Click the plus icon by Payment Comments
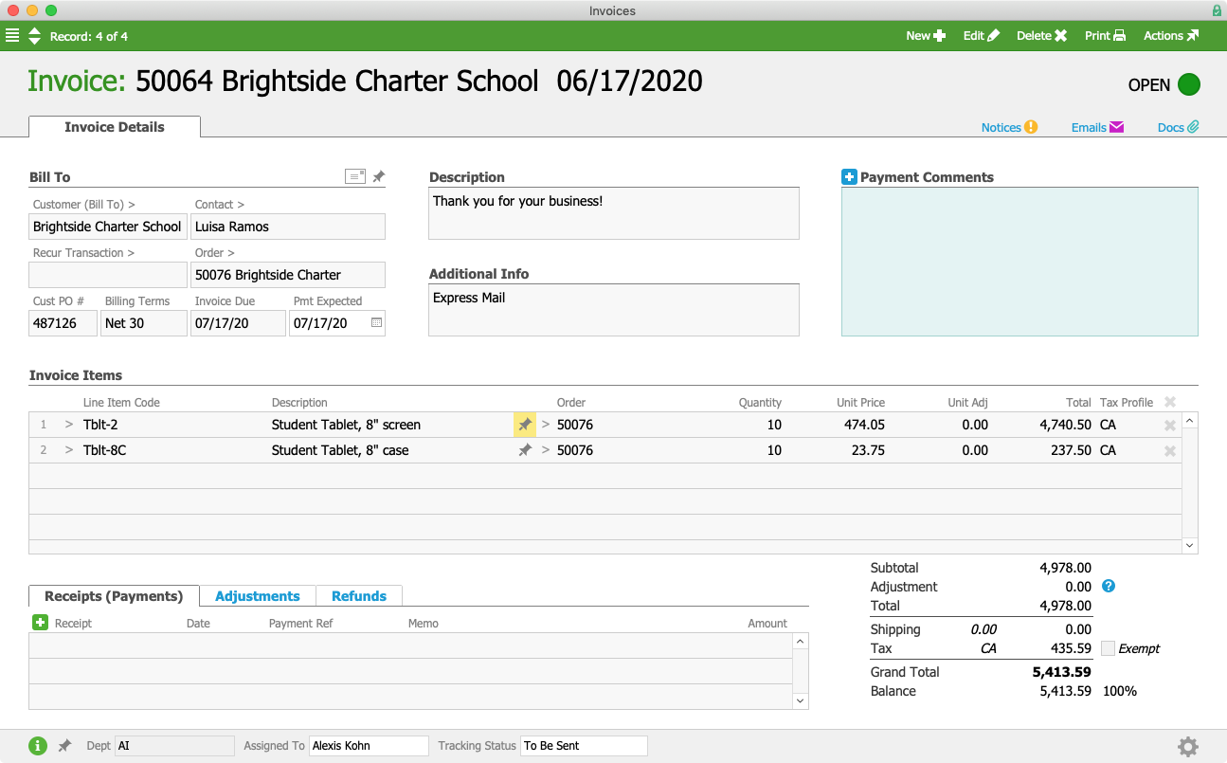This screenshot has width=1227, height=763. point(849,177)
